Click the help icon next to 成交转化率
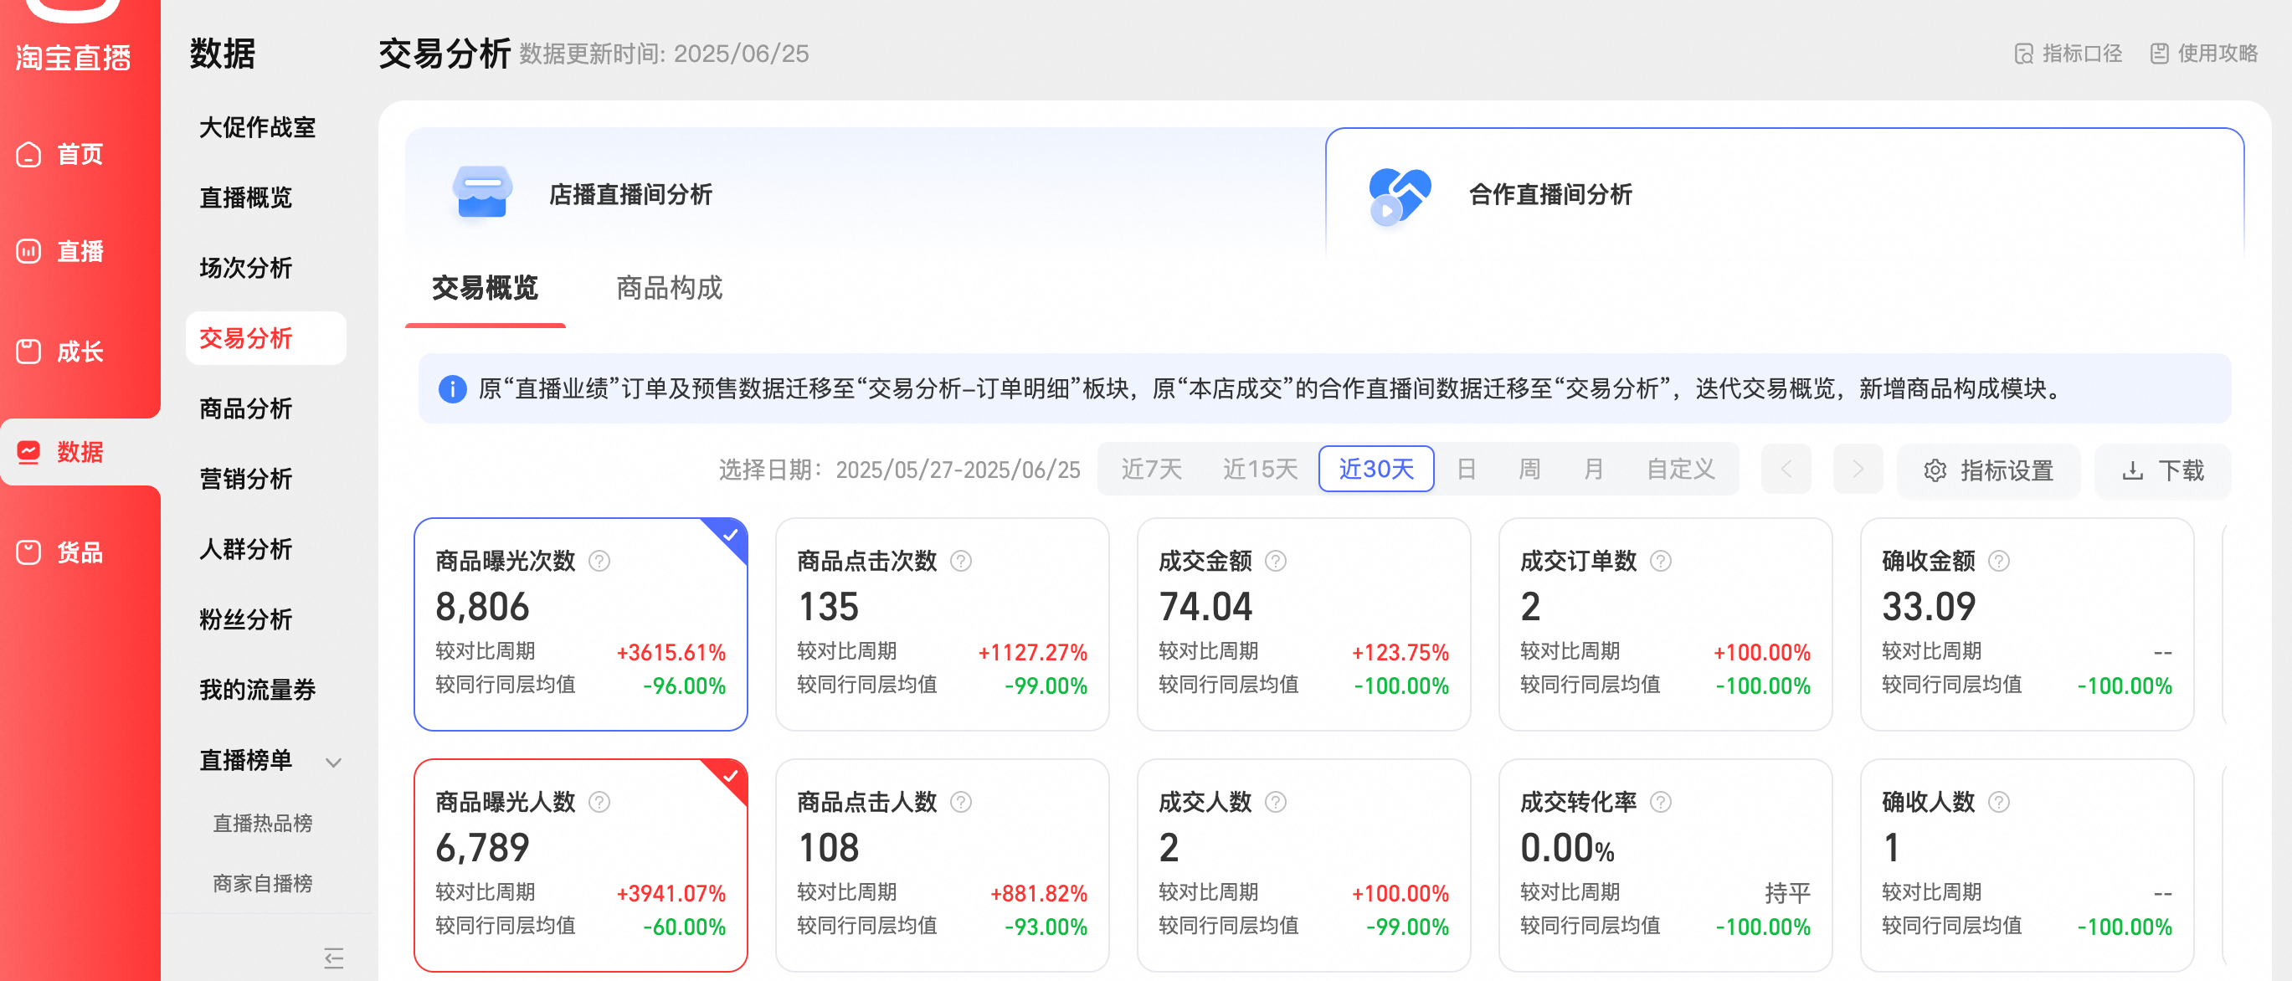This screenshot has width=2292, height=981. 1660,802
